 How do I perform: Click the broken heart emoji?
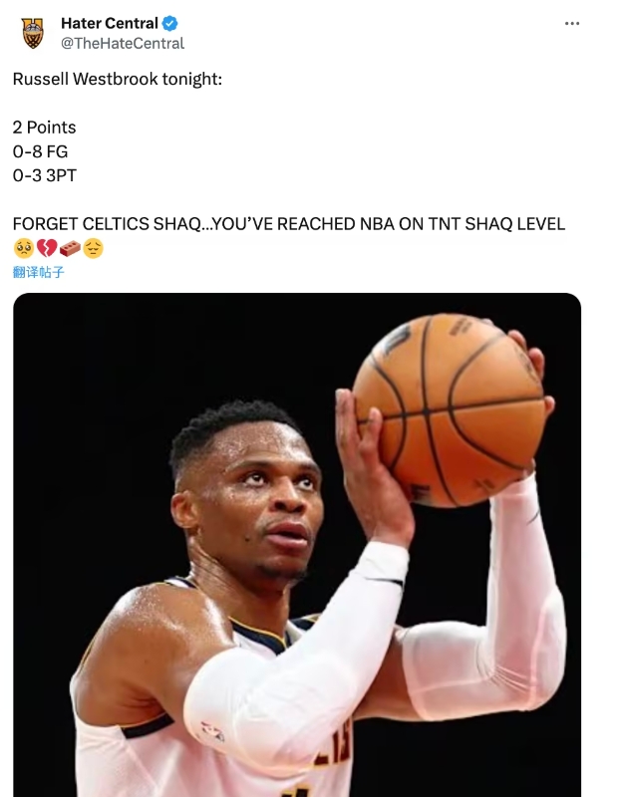tap(47, 248)
